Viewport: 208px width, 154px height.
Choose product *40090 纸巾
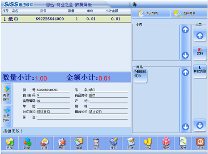coord(140,76)
